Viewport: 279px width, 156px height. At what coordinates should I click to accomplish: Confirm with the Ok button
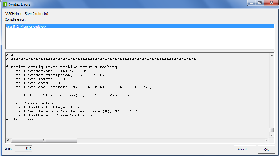point(266,149)
